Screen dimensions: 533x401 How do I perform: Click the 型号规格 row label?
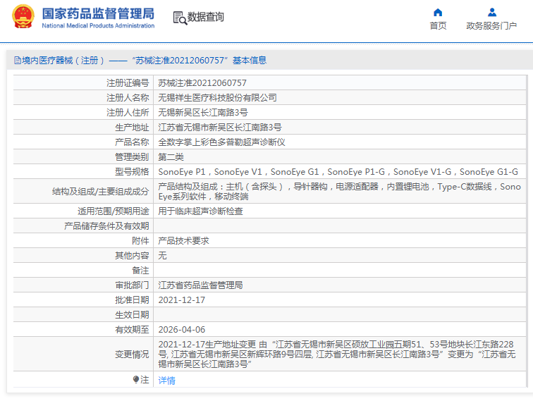point(132,172)
